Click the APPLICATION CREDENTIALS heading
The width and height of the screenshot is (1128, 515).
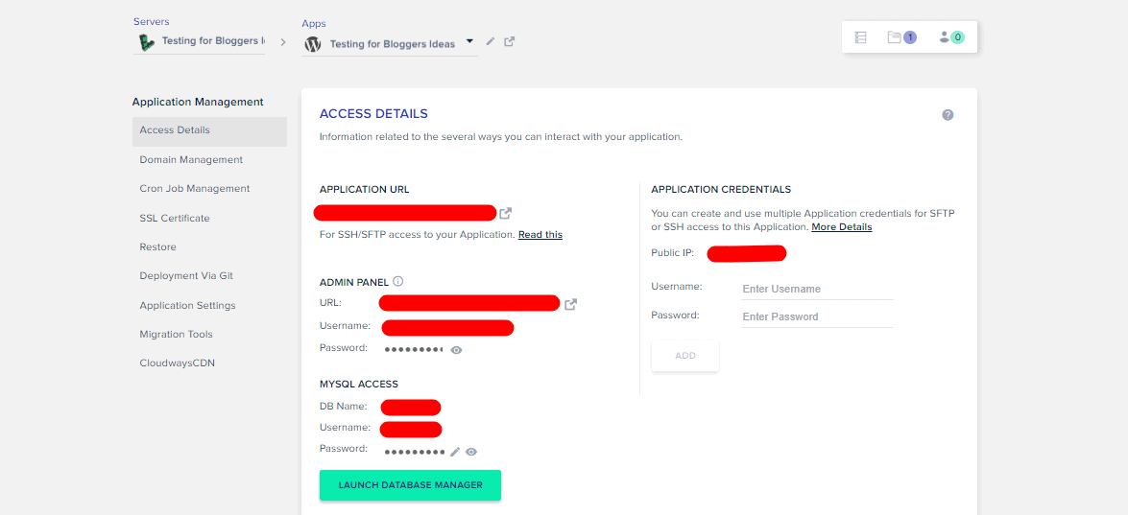click(721, 190)
